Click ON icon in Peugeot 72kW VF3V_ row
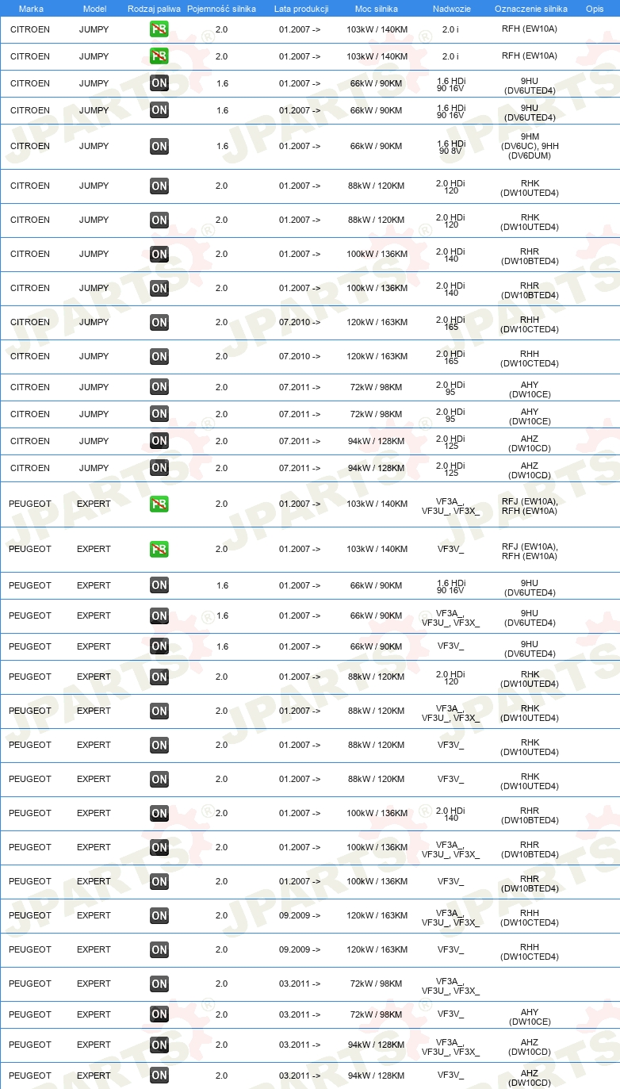The width and height of the screenshot is (620, 1089). (x=159, y=1014)
